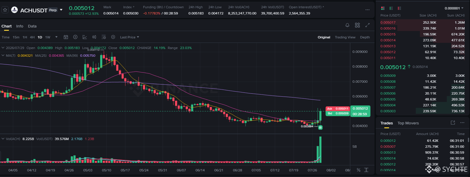This screenshot has width=470, height=177.
Task: Click the auto-fit scale icon beside percent
Action: click(x=366, y=170)
